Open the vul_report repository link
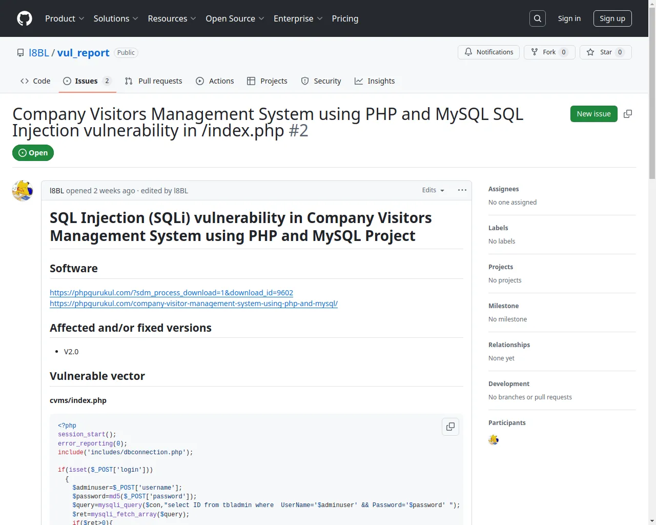 point(83,53)
